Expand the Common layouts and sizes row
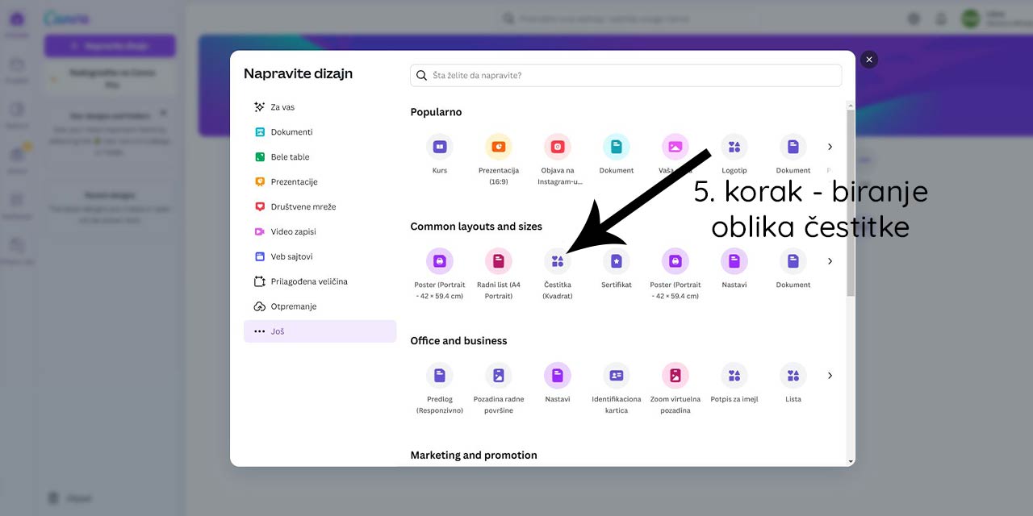 [830, 261]
